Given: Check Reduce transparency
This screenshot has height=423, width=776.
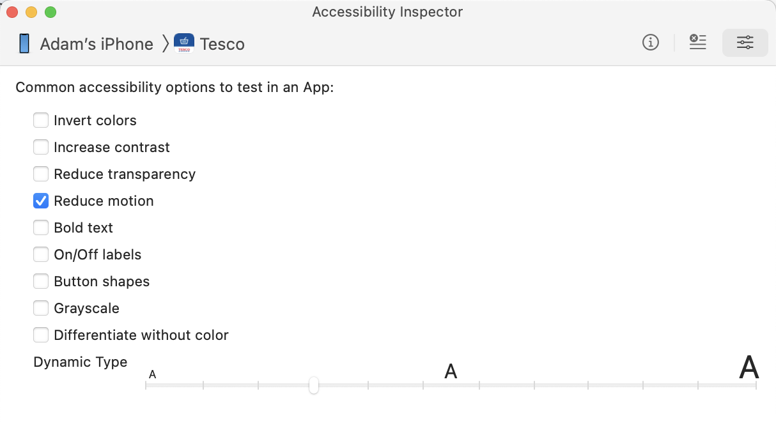Looking at the screenshot, I should 41,174.
